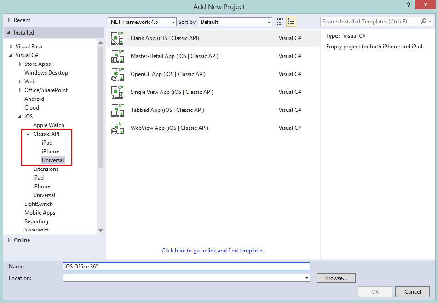Open the .NET Framework 4.5 dropdown
Screen dimensions: 438x303
click(x=142, y=22)
